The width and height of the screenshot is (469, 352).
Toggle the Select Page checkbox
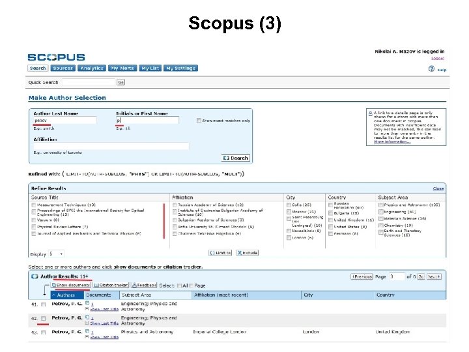[x=191, y=286]
